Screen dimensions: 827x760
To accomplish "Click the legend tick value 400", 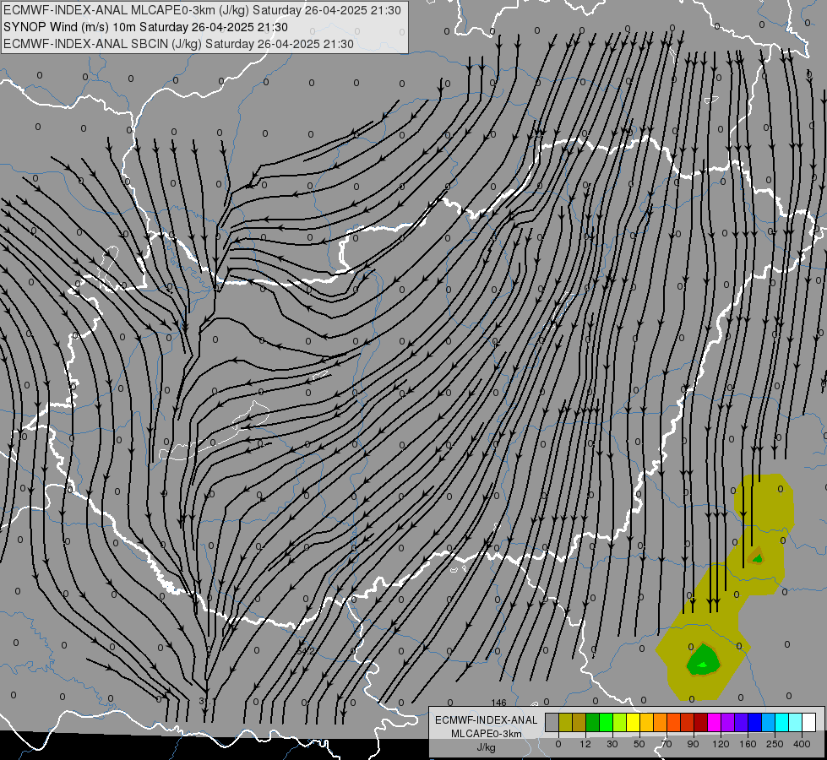I will [802, 744].
